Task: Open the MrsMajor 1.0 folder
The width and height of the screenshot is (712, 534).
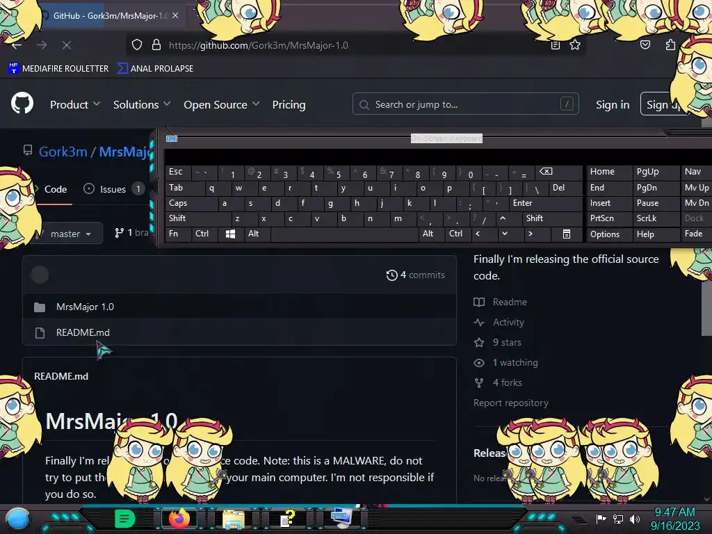Action: tap(85, 307)
